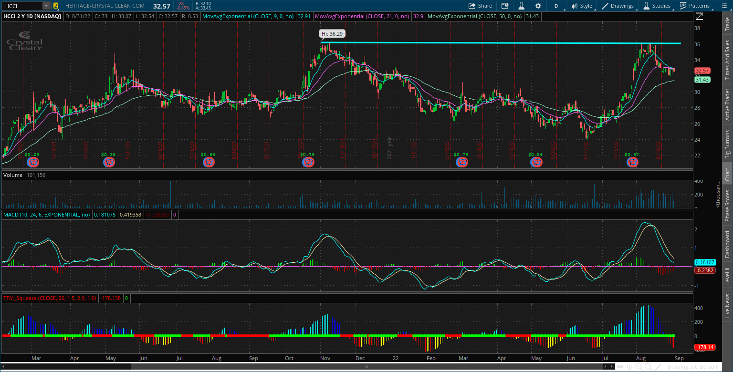Click the Hi: 36.29 high marker bubble
Viewport: 733px width, 372px height.
pyautogui.click(x=333, y=34)
